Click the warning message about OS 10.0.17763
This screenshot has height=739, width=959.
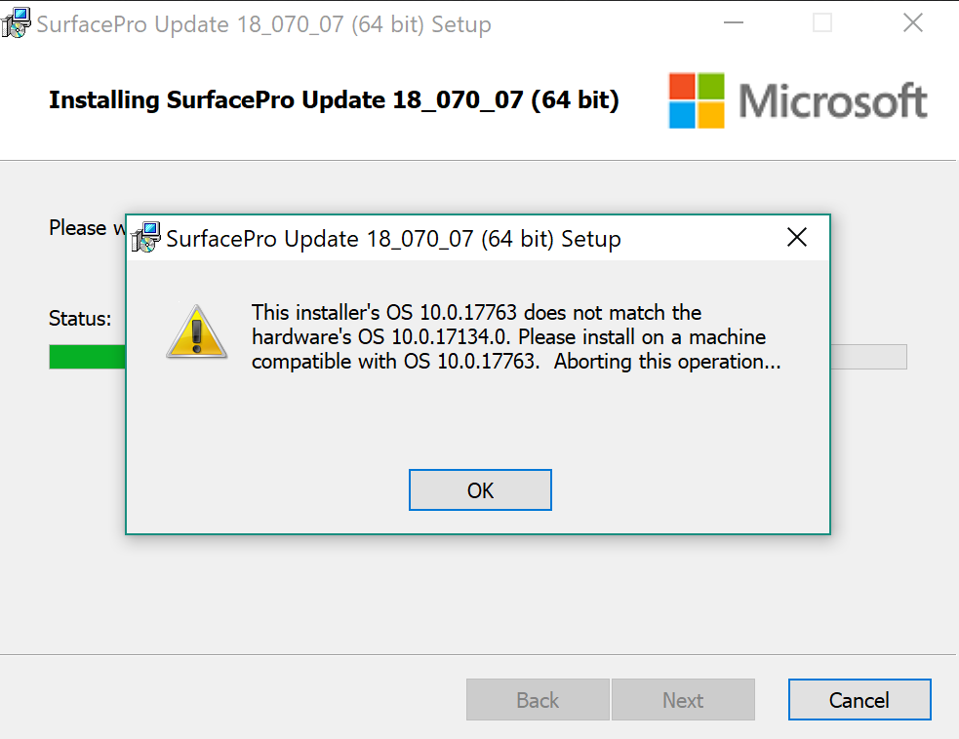coord(516,336)
